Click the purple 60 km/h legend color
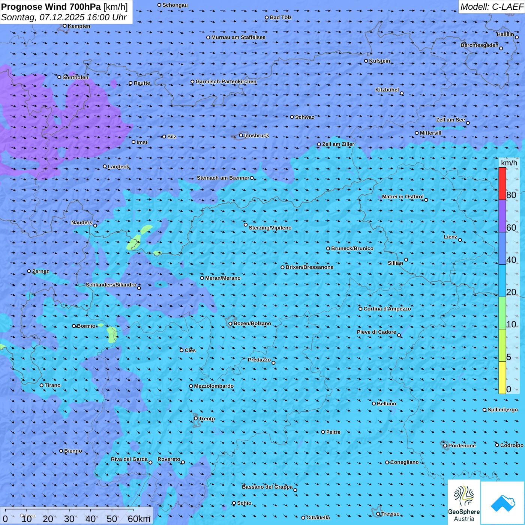The image size is (525, 525). tap(502, 216)
